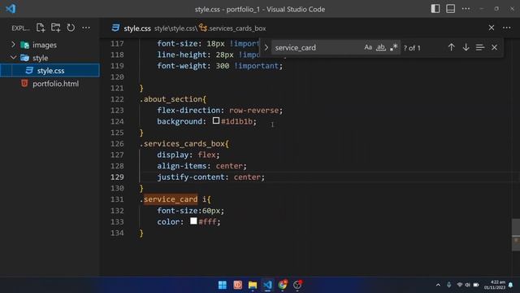Click the justify-content property text

tap(190, 177)
